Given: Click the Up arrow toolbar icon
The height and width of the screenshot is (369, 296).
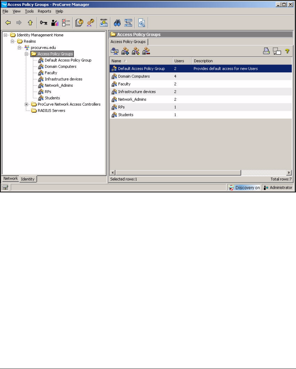Looking at the screenshot, I should [x=30, y=23].
